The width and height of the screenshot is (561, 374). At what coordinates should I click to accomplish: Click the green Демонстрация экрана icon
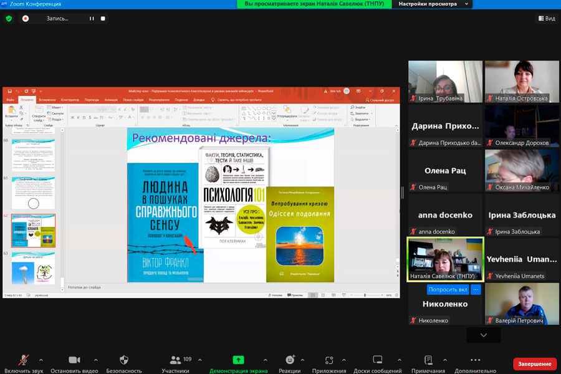238,360
